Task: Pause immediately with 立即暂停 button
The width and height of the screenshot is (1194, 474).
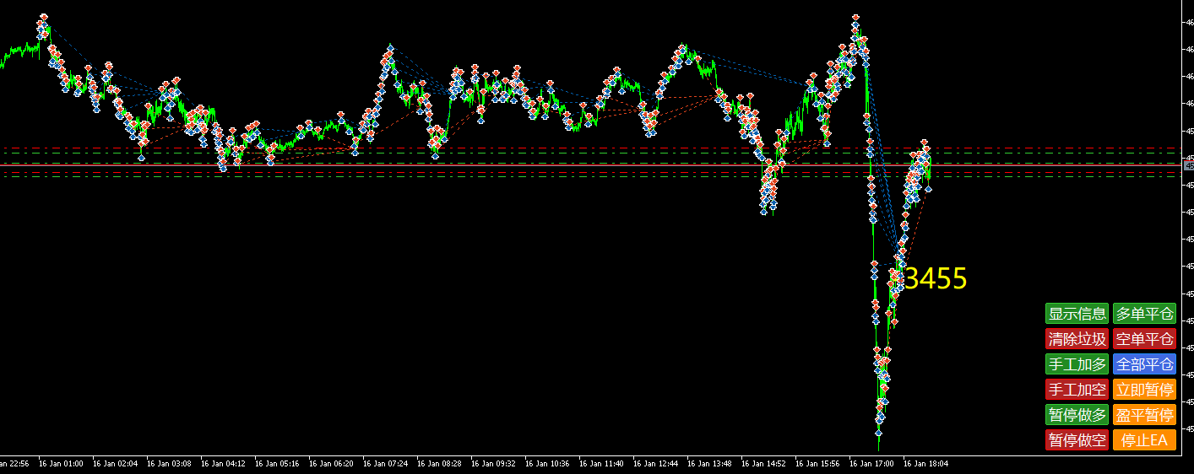Action: pyautogui.click(x=1144, y=390)
